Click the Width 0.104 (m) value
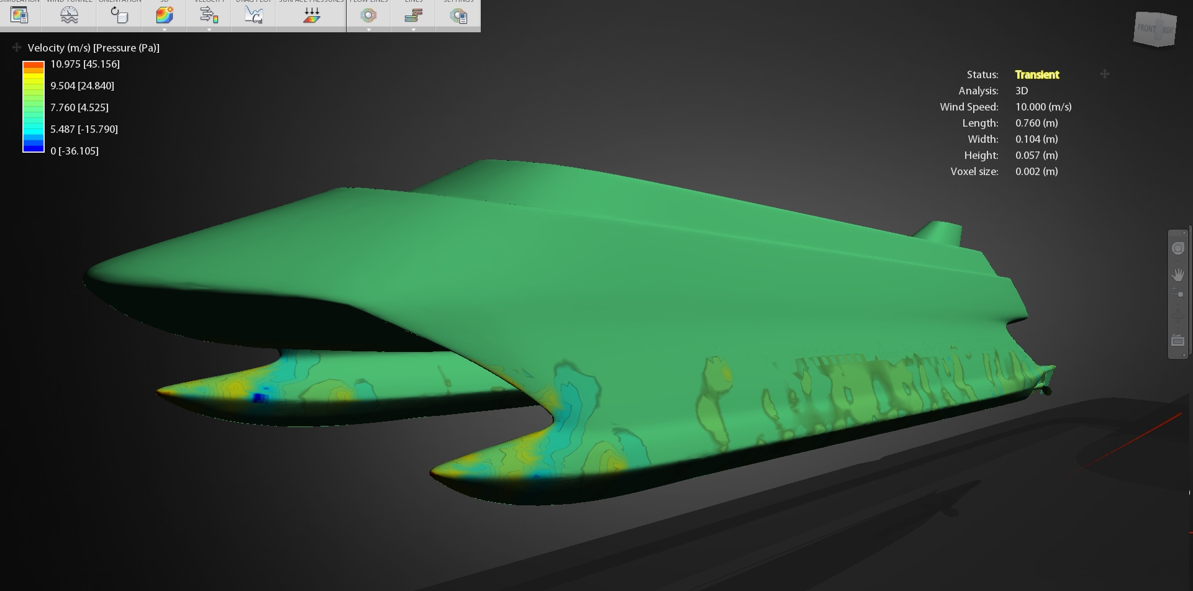The image size is (1193, 591). point(1037,139)
